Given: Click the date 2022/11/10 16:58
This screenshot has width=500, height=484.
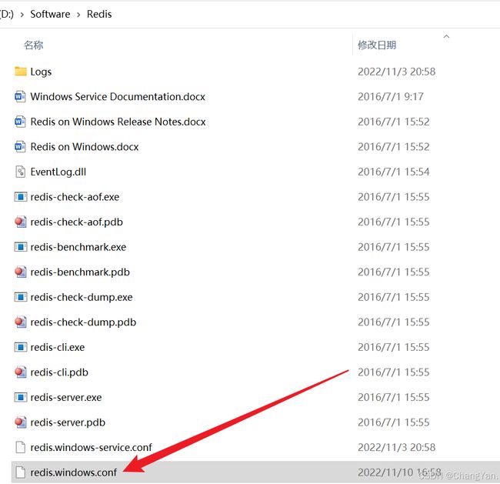Looking at the screenshot, I should 399,472.
